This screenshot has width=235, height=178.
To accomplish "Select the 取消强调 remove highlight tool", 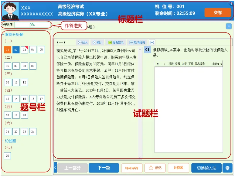I will (x=137, y=43).
